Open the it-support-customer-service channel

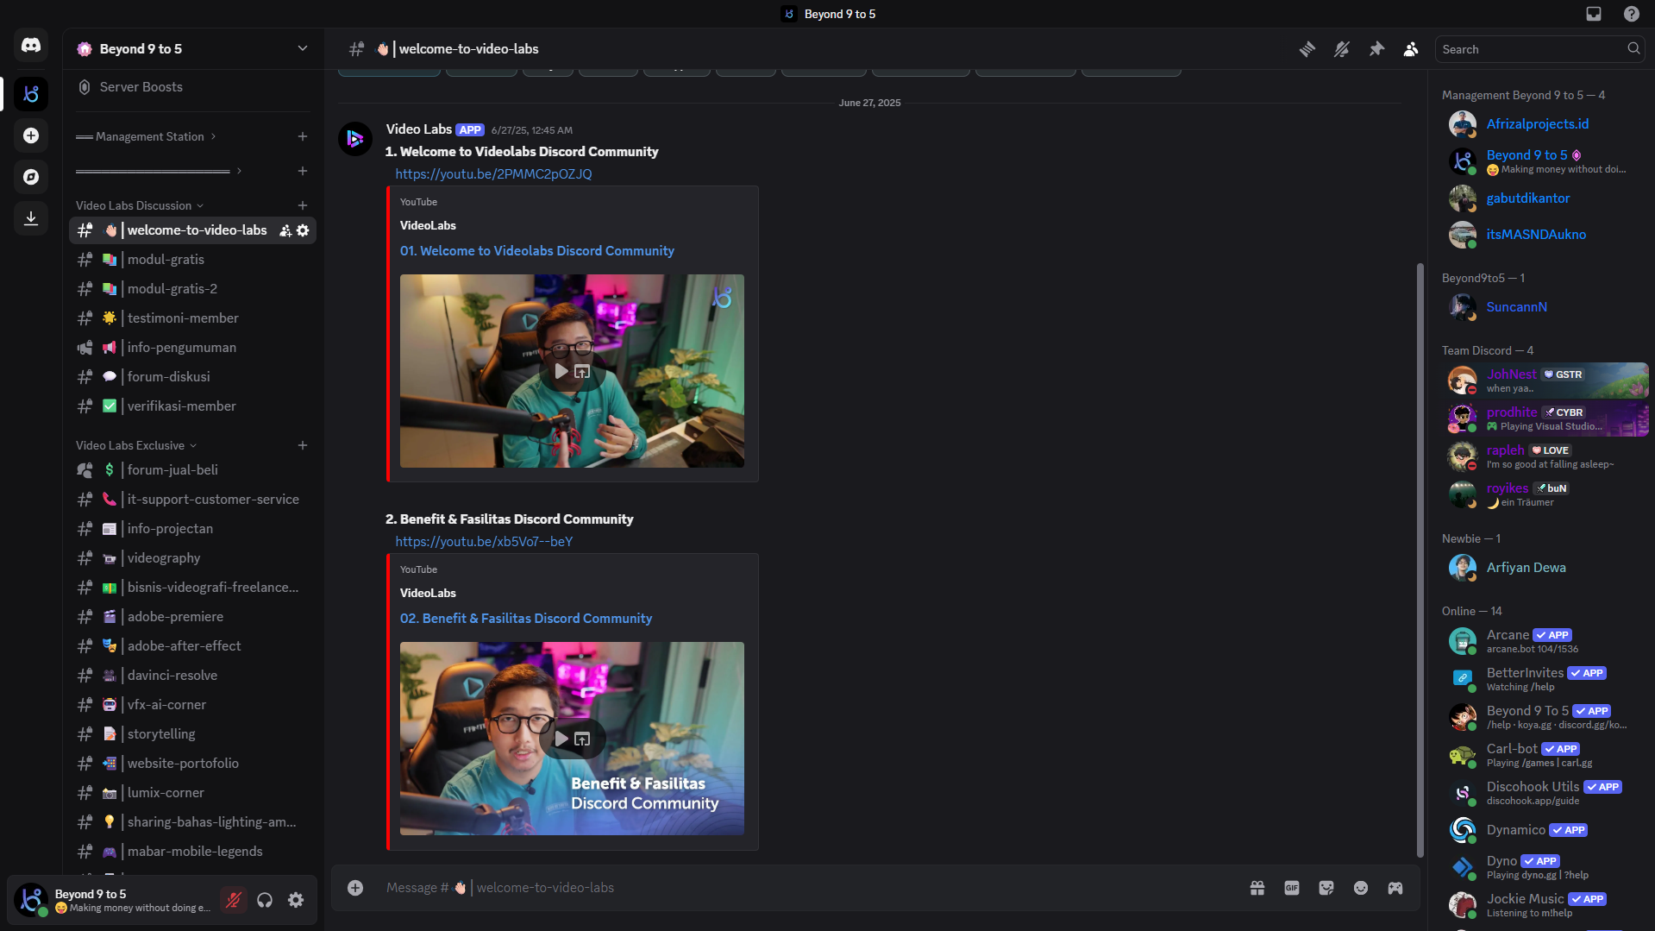point(193,500)
